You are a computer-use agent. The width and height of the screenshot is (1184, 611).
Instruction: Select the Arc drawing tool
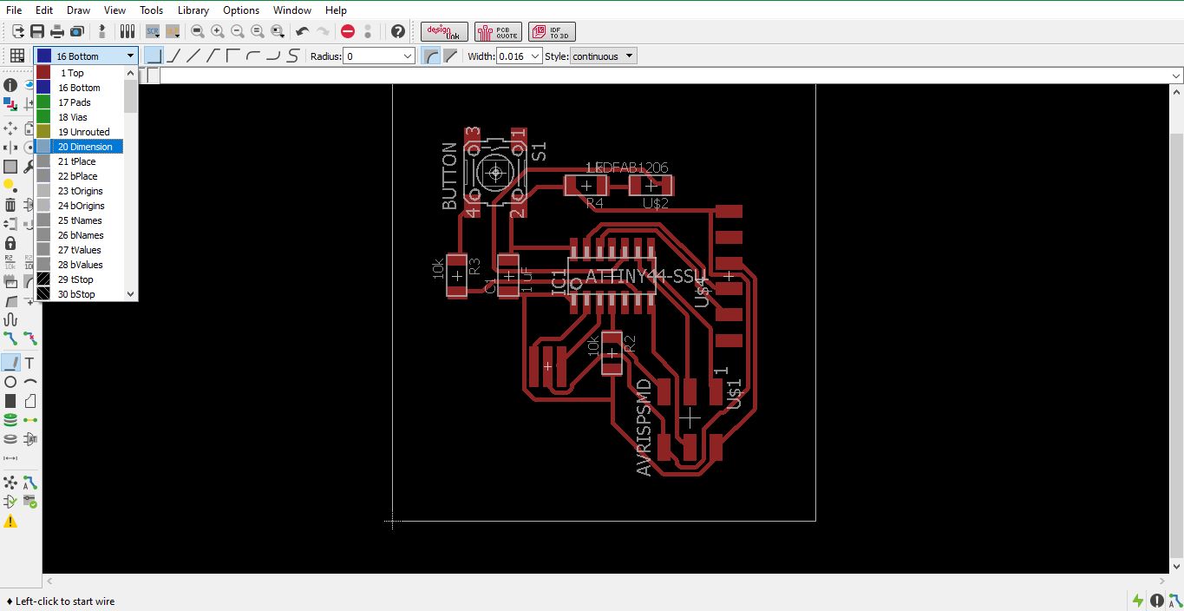tap(30, 382)
